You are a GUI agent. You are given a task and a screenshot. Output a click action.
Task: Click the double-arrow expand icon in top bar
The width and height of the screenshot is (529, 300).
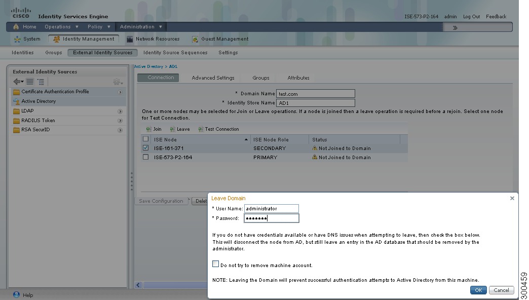455,28
